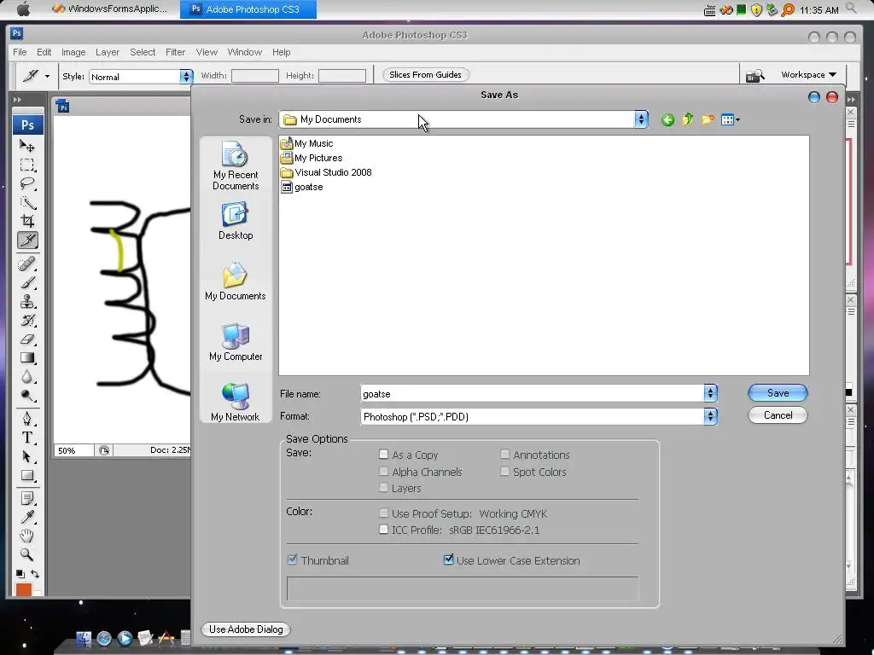Open the File menu
Screen dimensions: 874x655
(x=20, y=52)
